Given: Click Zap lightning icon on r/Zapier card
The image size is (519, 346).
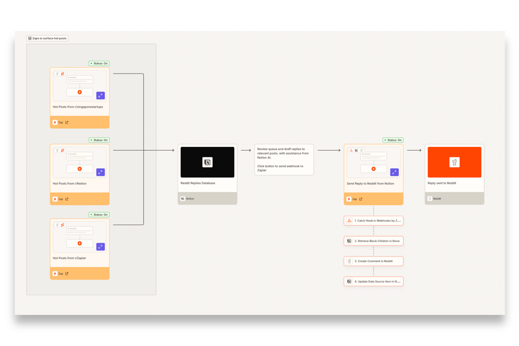Looking at the screenshot, I should (x=55, y=273).
